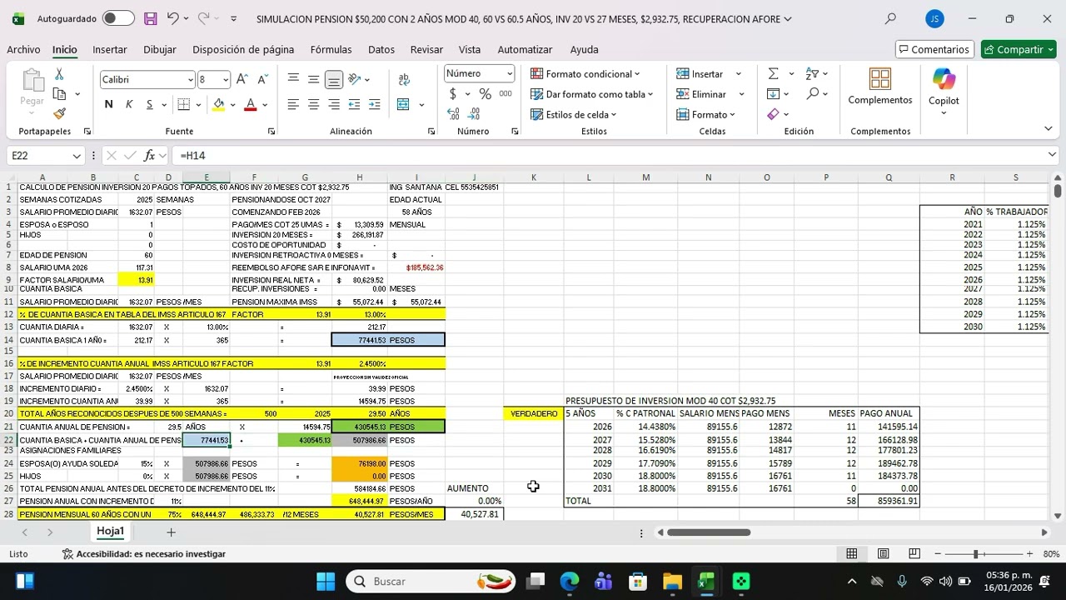Select the Normal view icon in status bar
The height and width of the screenshot is (600, 1066).
coord(852,553)
